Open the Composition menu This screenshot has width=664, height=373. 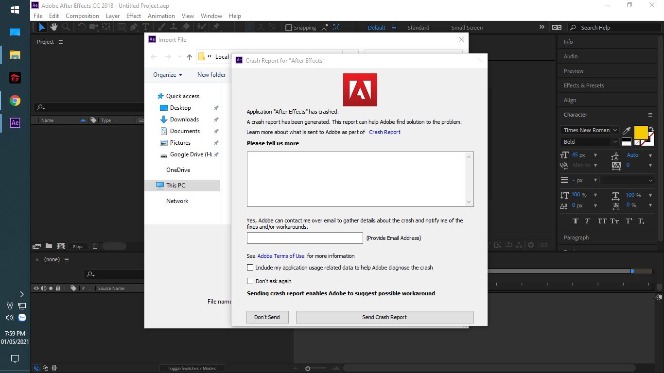coord(82,16)
